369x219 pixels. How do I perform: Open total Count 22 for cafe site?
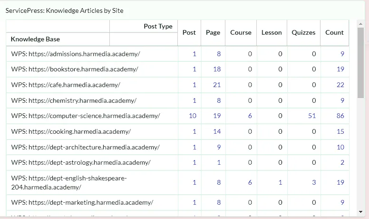pos(340,85)
